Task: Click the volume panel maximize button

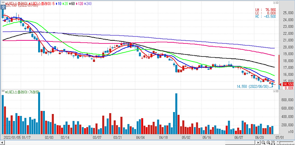Action: point(277,91)
